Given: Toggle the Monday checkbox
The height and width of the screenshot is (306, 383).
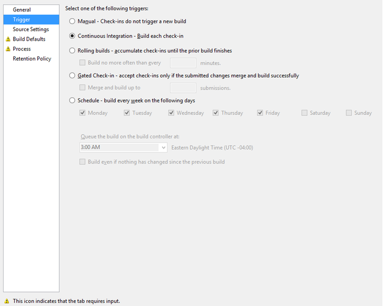Looking at the screenshot, I should pyautogui.click(x=83, y=113).
